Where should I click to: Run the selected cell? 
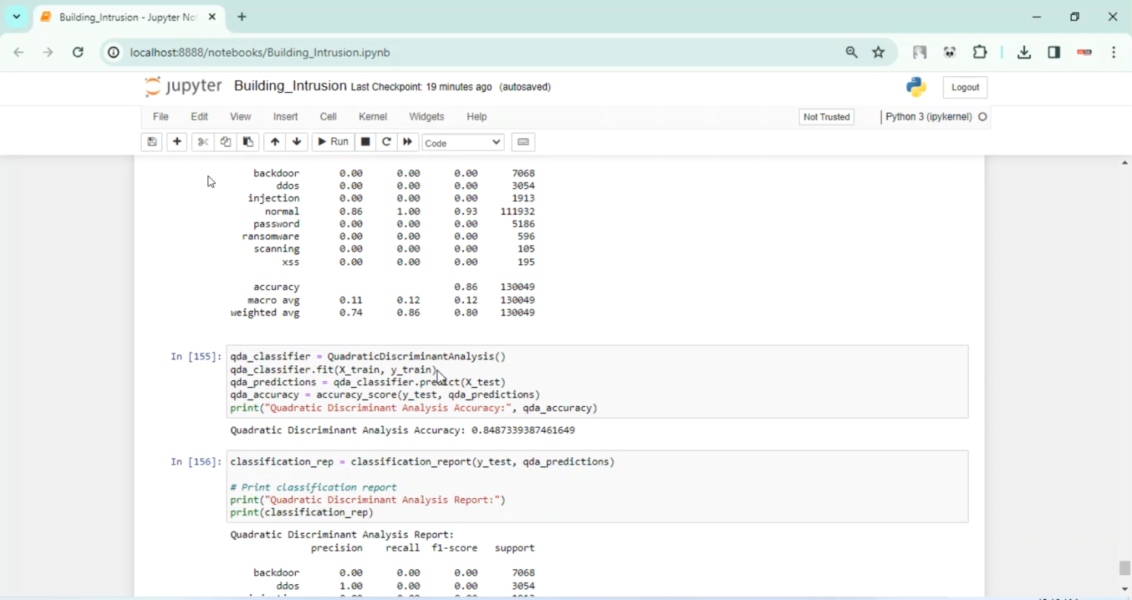(x=332, y=142)
